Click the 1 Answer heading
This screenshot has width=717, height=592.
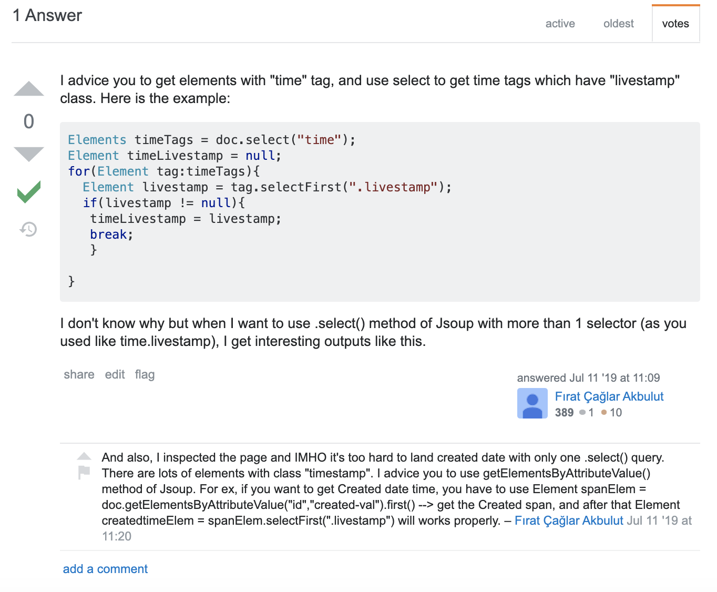pyautogui.click(x=47, y=15)
